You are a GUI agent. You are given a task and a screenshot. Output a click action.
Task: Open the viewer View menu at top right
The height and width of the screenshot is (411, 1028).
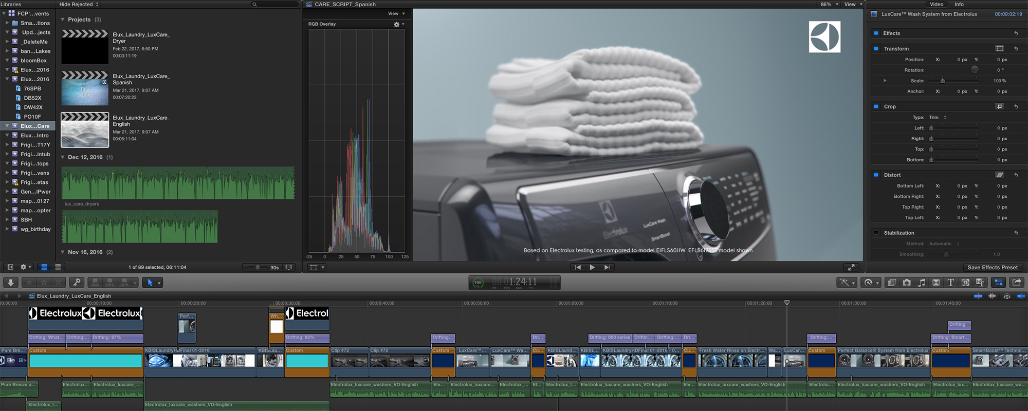pyautogui.click(x=853, y=4)
